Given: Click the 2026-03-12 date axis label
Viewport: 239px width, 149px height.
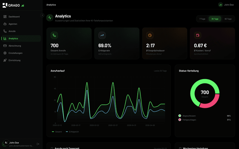Looking at the screenshot, I should pos(57,125).
